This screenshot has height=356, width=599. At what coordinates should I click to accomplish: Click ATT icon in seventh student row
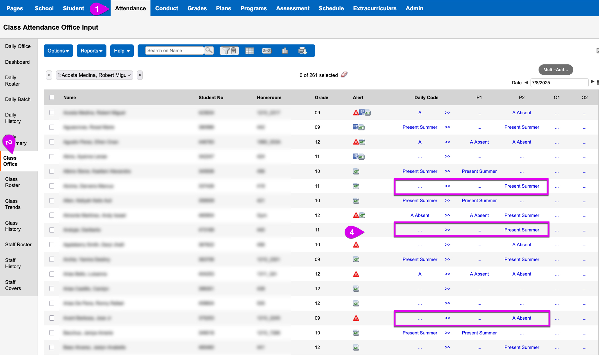point(356,201)
